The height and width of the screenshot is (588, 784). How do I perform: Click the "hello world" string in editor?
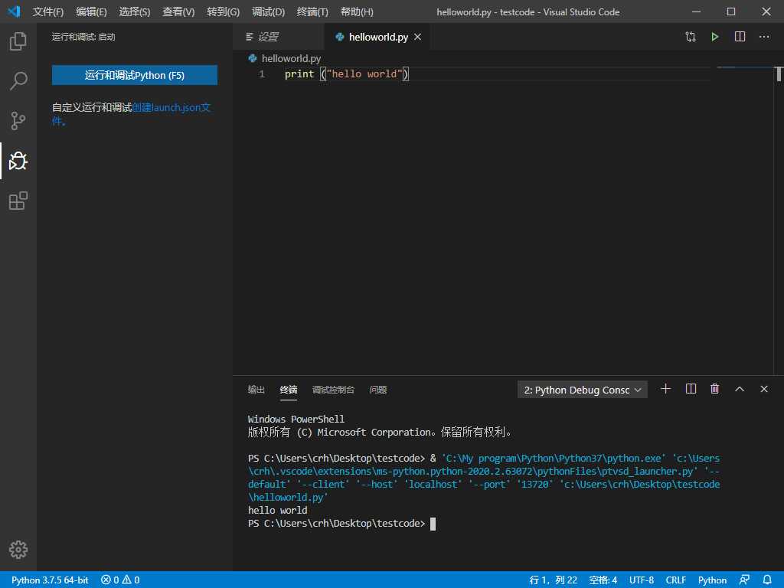[364, 74]
